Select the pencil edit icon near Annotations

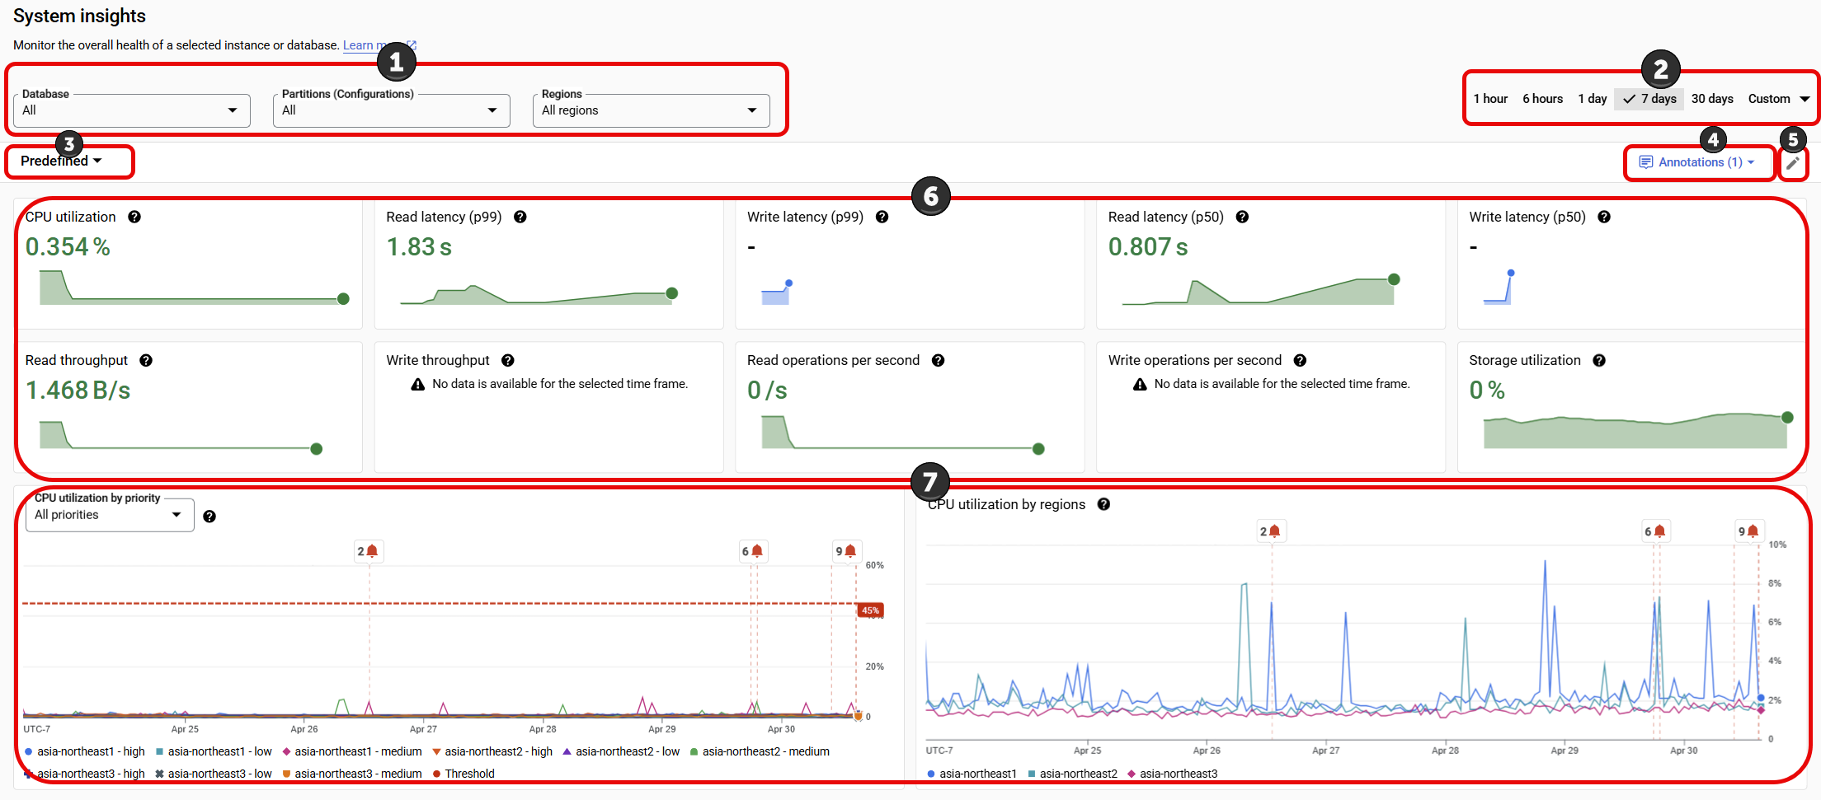[1794, 162]
